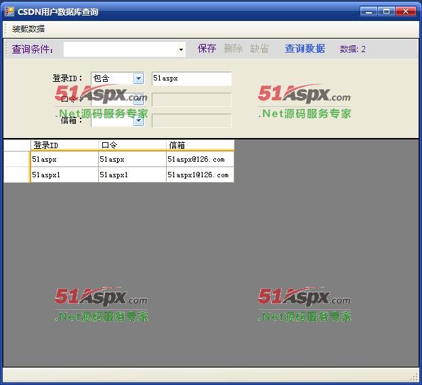Click the 缺省 button
Viewport: 422px width, 385px height.
259,49
